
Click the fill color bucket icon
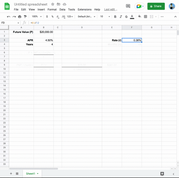click(x=139, y=16)
